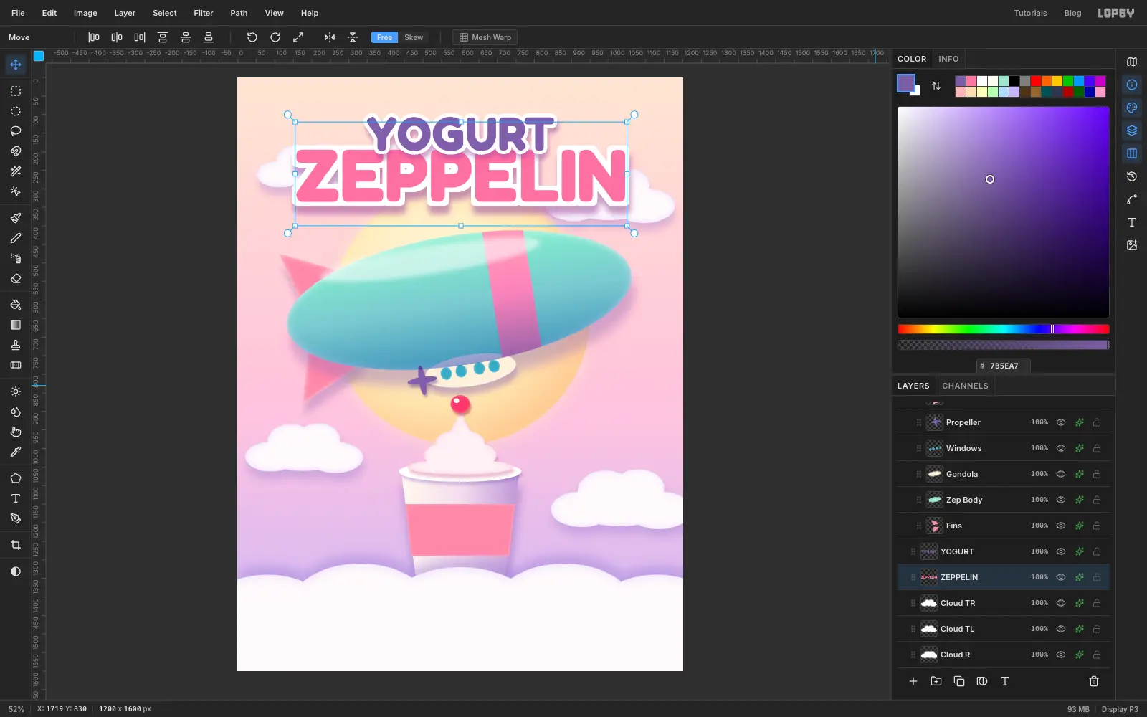The image size is (1147, 717).
Task: Swap foreground and background colors
Action: (x=936, y=86)
